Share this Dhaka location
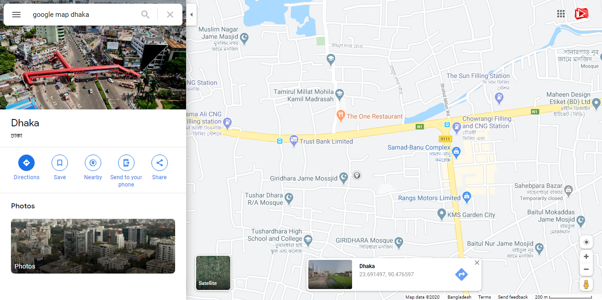602x300 pixels. pos(160,163)
